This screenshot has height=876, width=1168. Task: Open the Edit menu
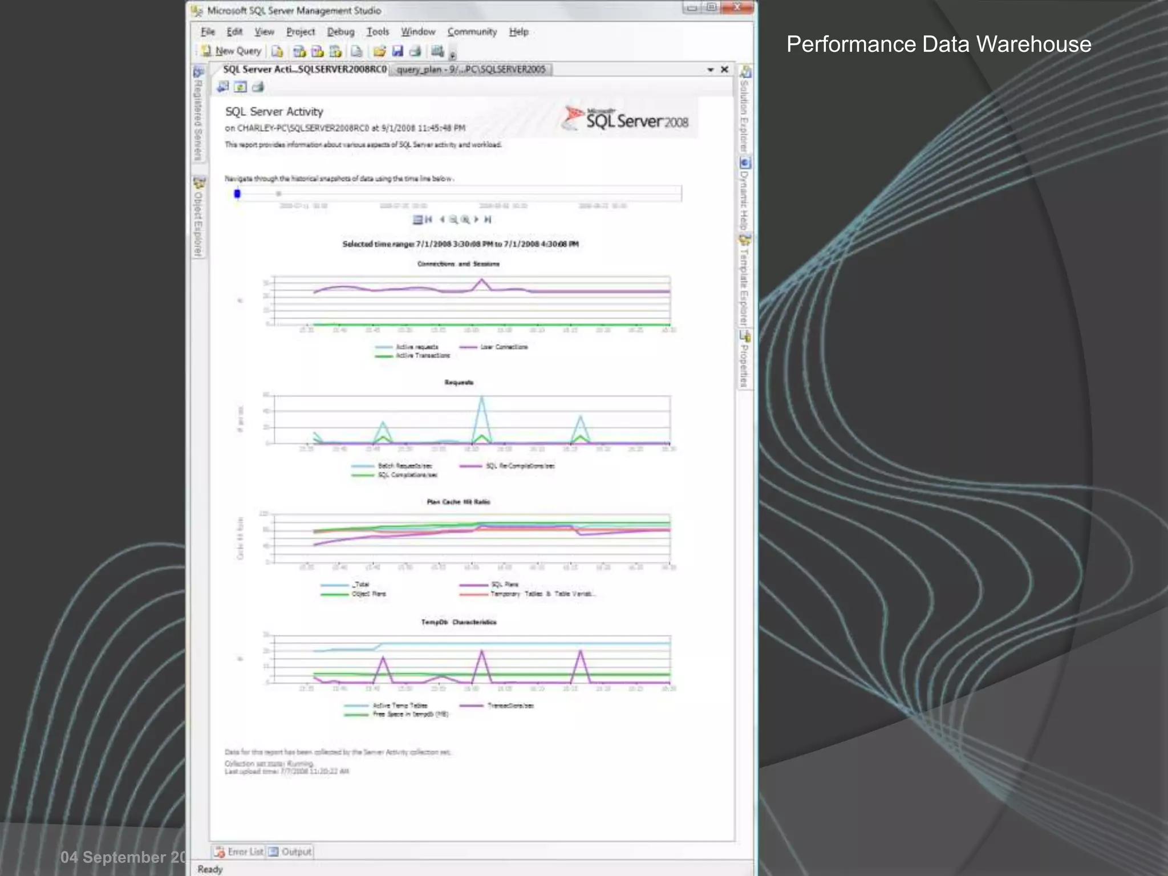pyautogui.click(x=234, y=31)
